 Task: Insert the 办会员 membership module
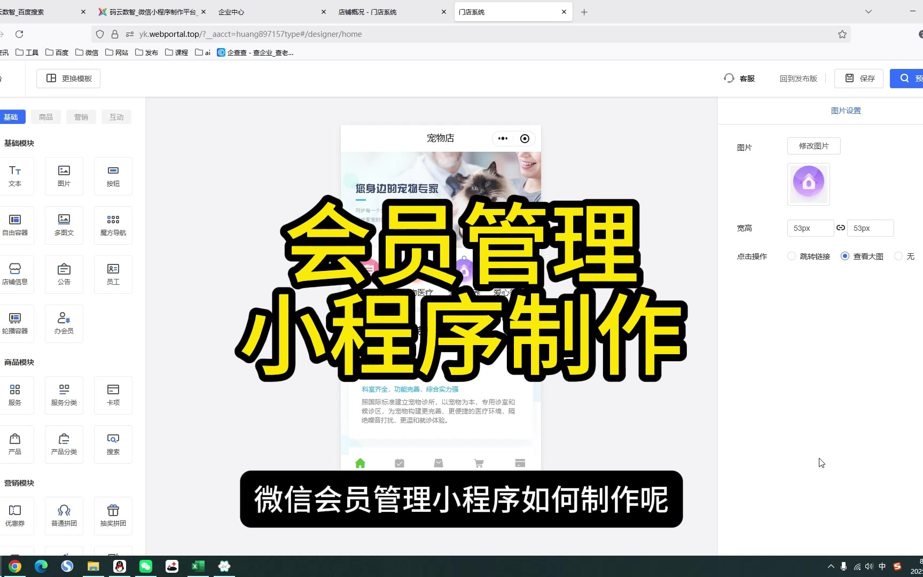pos(64,324)
